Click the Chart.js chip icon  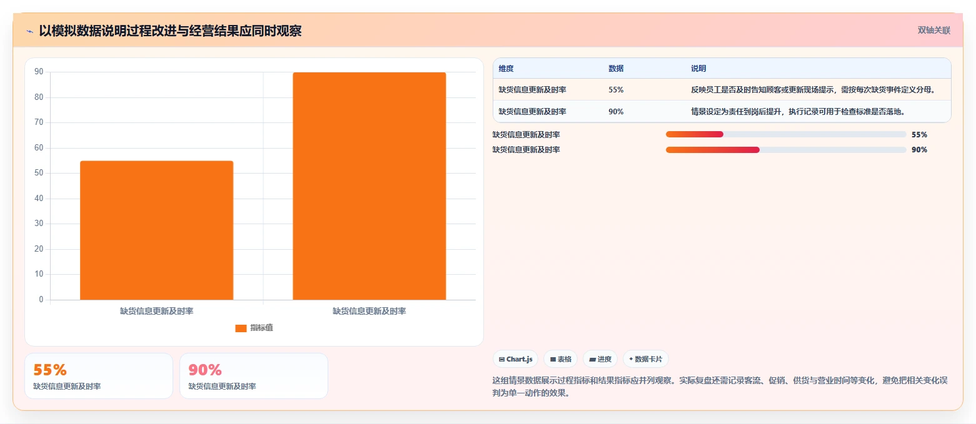tap(502, 359)
